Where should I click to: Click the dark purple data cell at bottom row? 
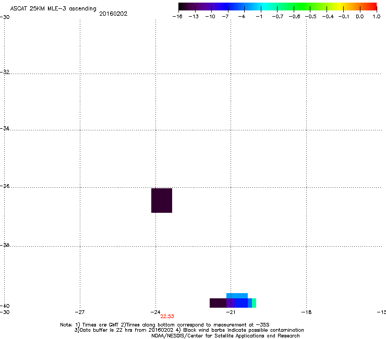coord(218,303)
